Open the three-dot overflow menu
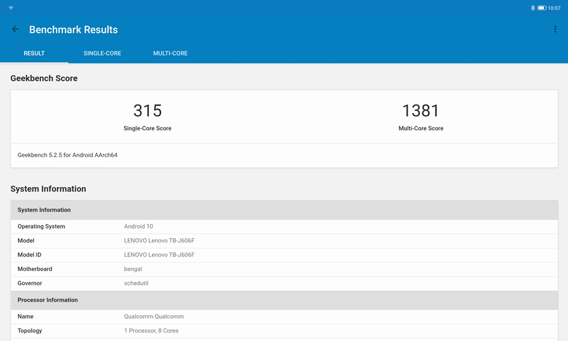 [555, 30]
